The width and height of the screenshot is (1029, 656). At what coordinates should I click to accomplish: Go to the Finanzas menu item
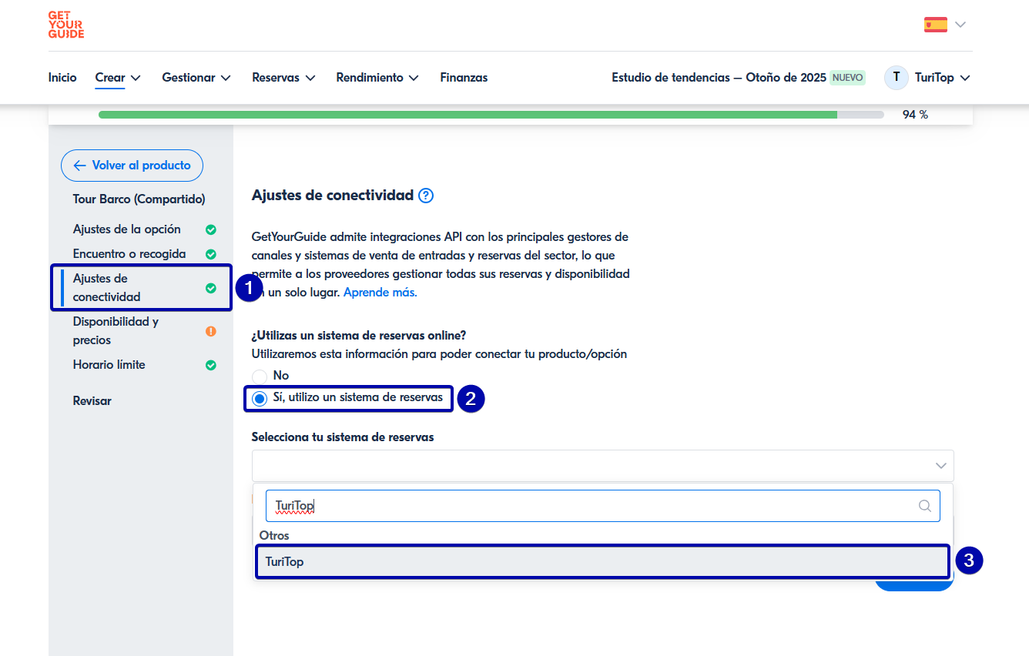point(464,78)
